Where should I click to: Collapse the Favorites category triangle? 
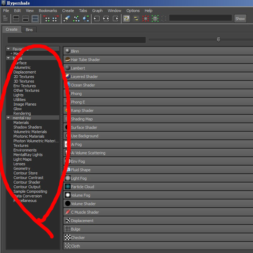tap(8, 49)
